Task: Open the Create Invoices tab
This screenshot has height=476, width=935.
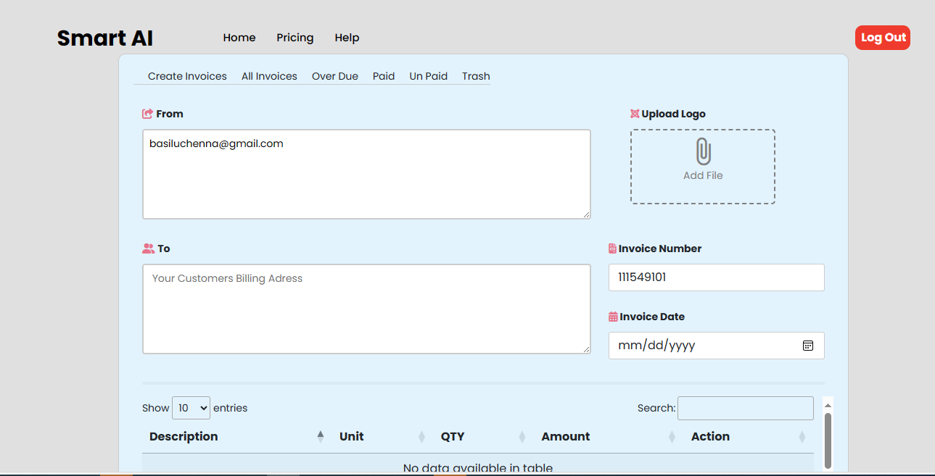Action: [x=187, y=76]
